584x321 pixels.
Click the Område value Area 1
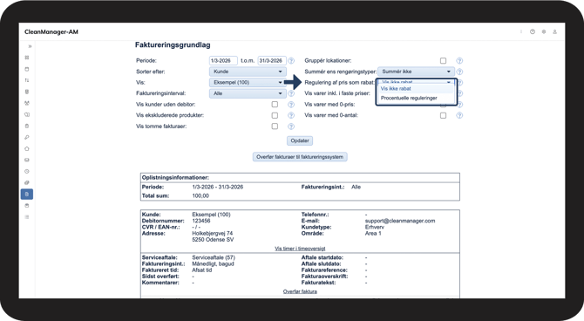[x=373, y=234]
